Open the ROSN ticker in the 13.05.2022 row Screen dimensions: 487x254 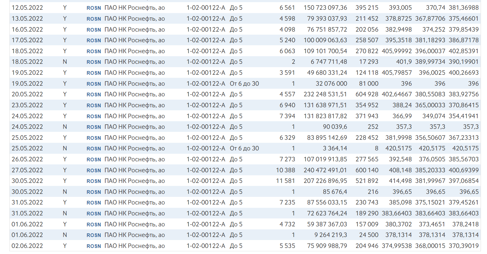point(94,19)
